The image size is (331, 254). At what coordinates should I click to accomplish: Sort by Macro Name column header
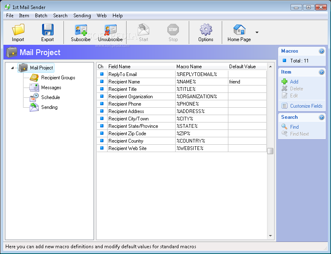tap(202, 67)
